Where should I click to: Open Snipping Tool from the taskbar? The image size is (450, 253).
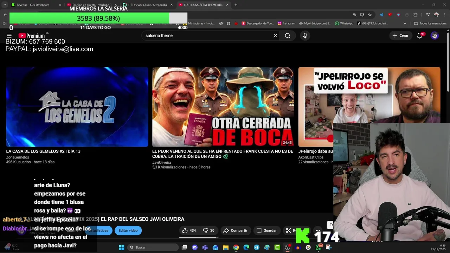coord(328,247)
